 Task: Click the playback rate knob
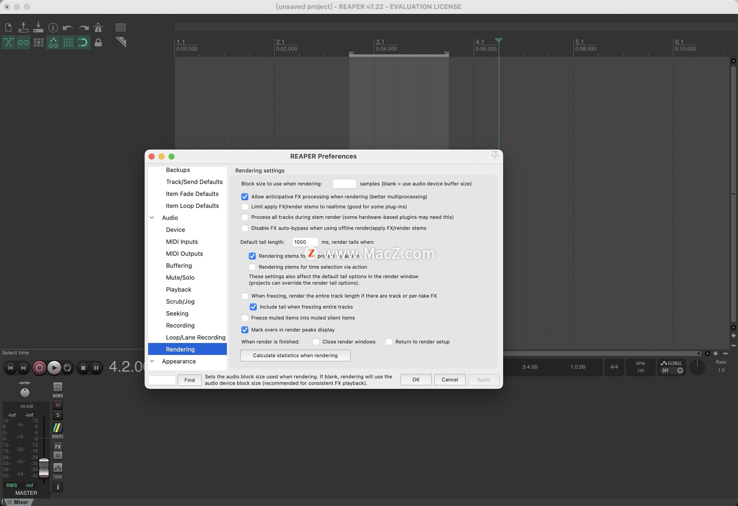pyautogui.click(x=697, y=367)
